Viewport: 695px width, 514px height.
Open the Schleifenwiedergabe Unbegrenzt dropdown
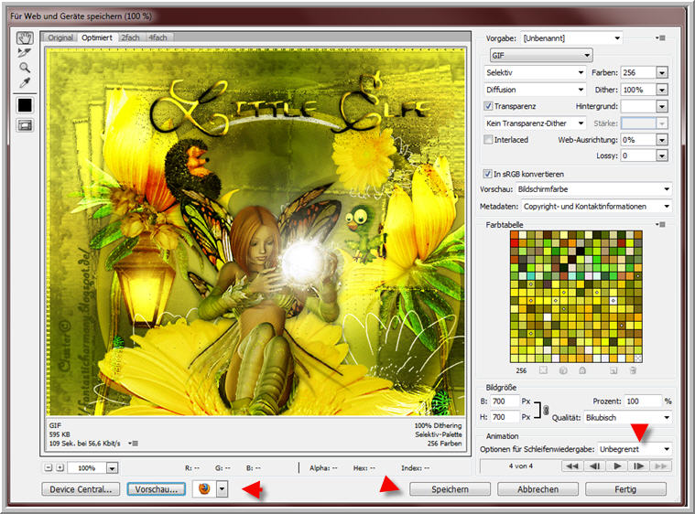635,449
